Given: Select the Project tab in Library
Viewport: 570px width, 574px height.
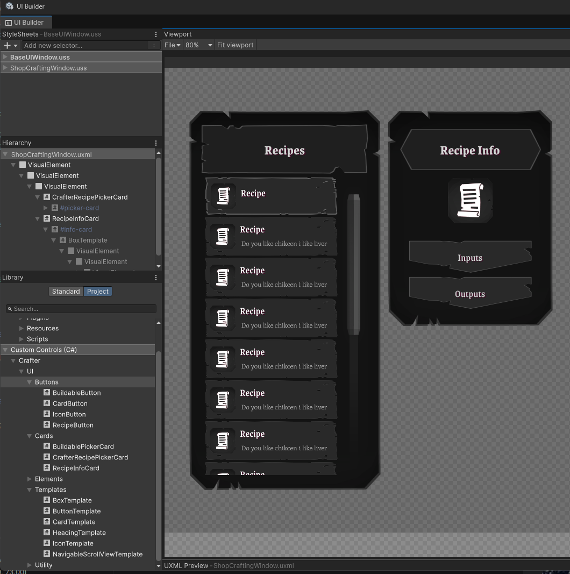Looking at the screenshot, I should point(97,291).
